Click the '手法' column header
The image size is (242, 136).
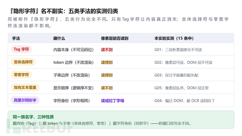(16, 38)
